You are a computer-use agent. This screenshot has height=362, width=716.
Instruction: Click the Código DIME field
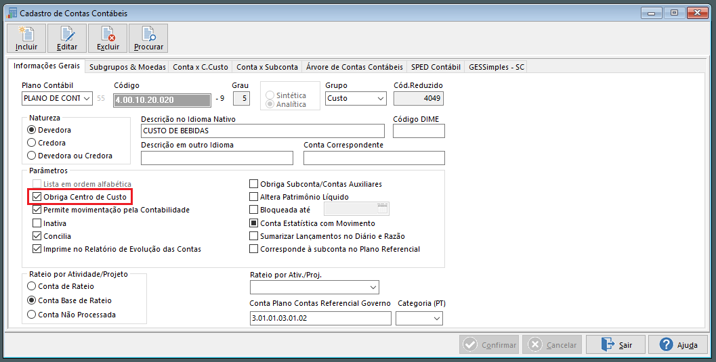419,131
